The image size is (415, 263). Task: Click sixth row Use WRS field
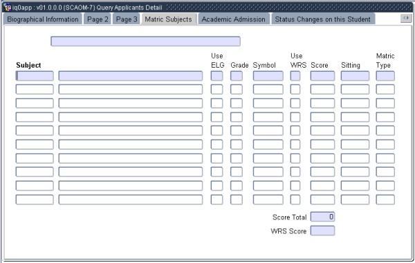tap(295, 144)
